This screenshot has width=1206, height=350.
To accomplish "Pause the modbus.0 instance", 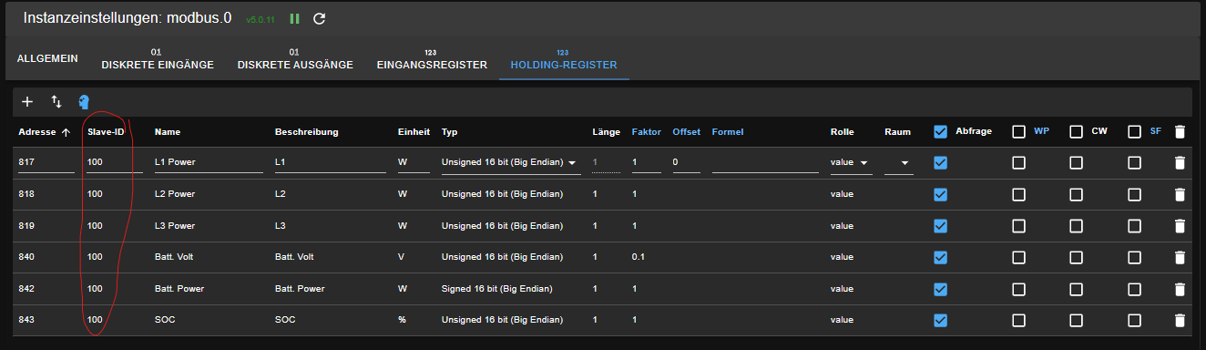I will pyautogui.click(x=294, y=18).
